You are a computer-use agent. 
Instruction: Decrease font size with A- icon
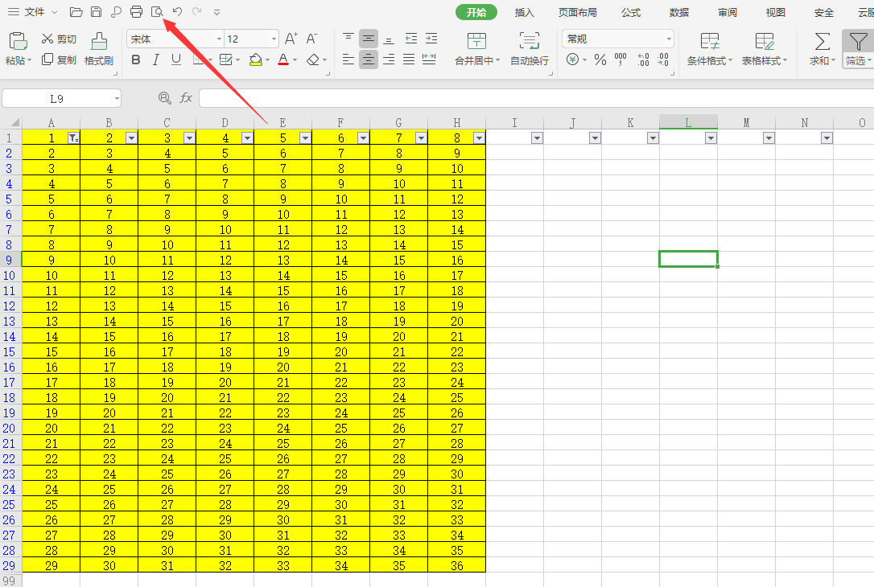coord(311,39)
